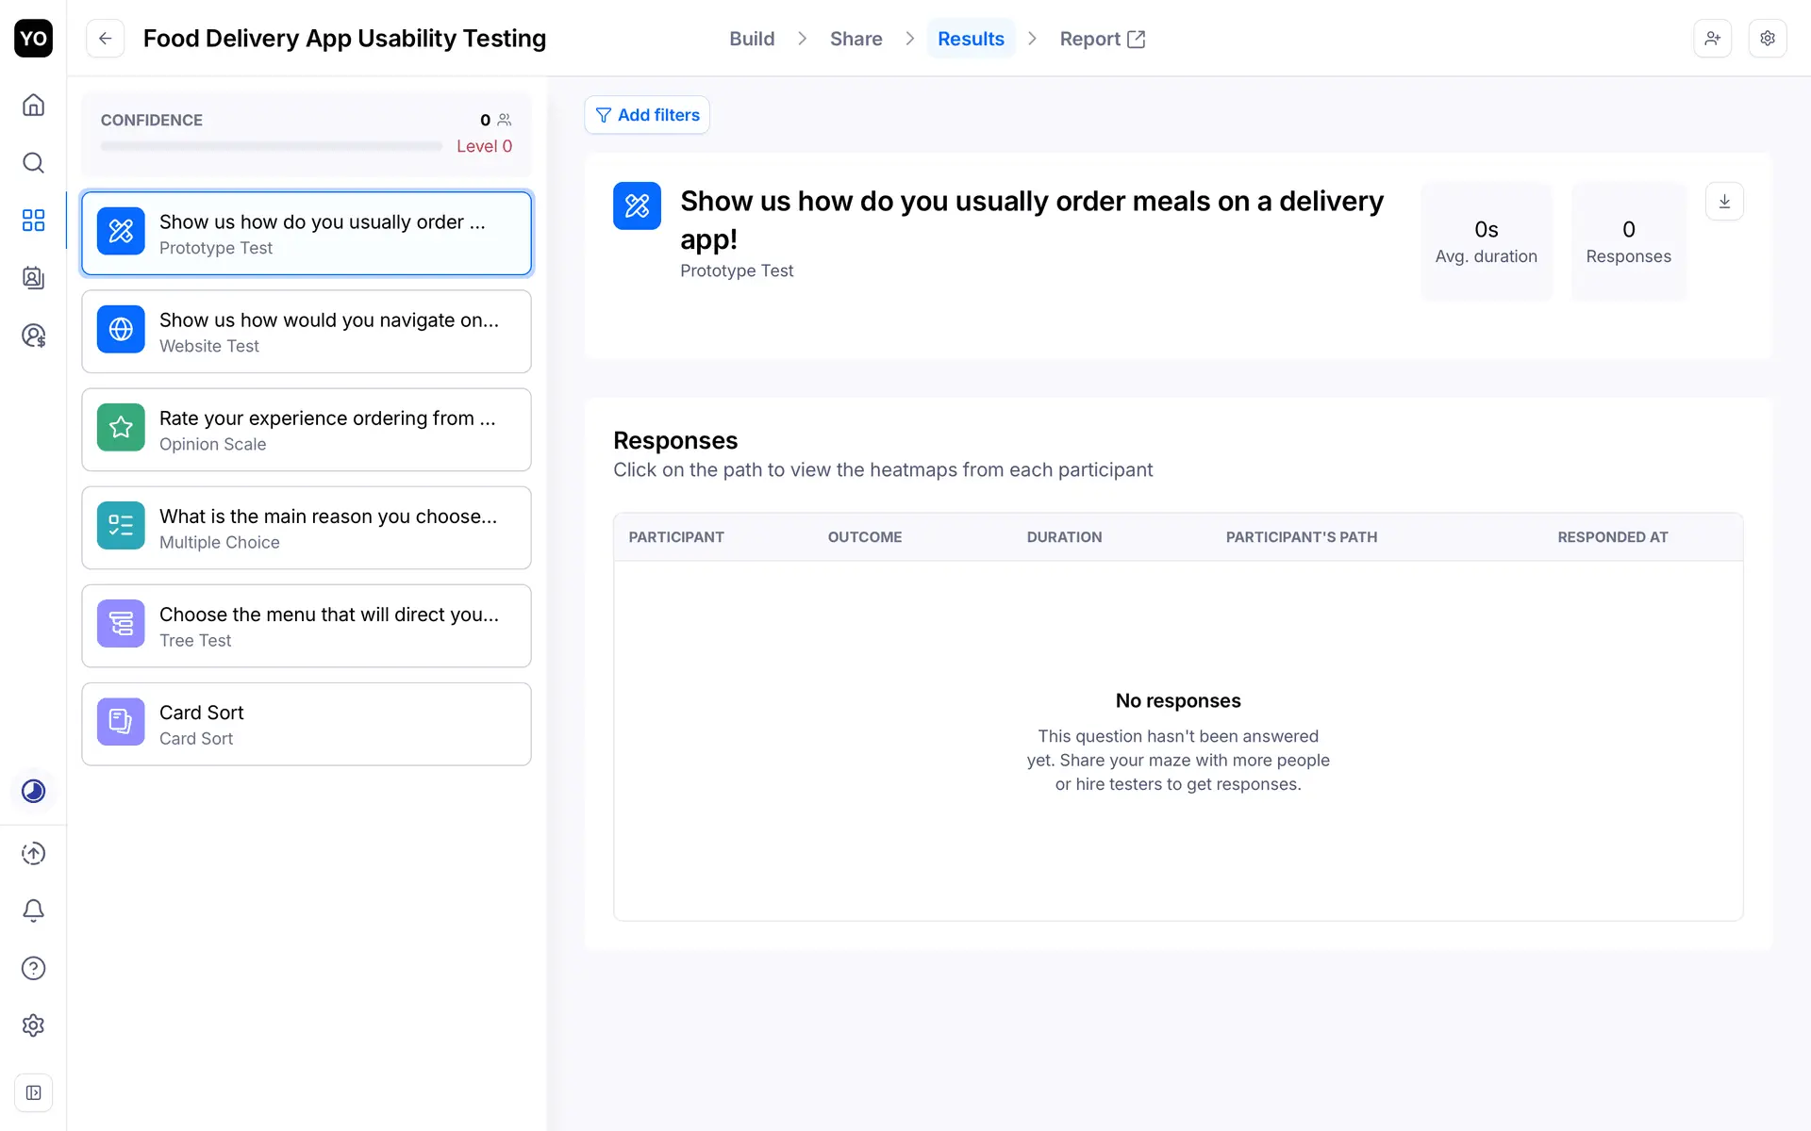Click the back arrow button

[106, 39]
